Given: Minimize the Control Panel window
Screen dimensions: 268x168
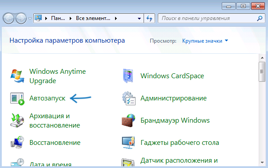Looking at the screenshot, I should (228, 6).
